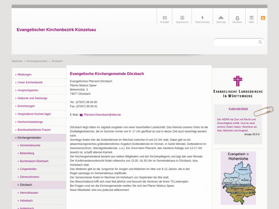Click the Datenschutz paragraph icon
This screenshot has width=279, height=209.
click(202, 18)
